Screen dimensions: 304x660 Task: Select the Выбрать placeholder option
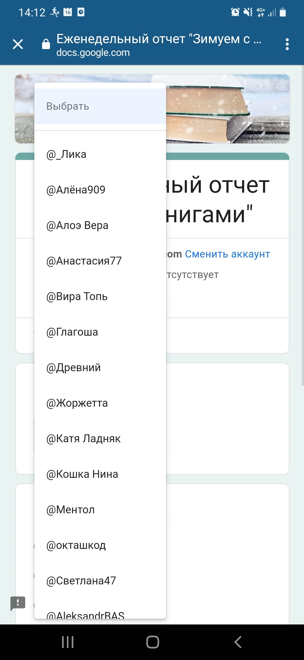68,106
